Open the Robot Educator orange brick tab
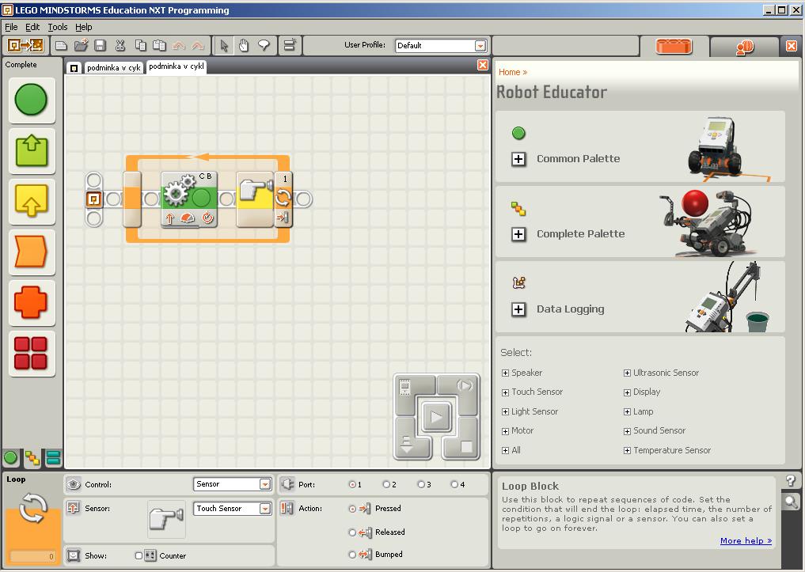This screenshot has width=805, height=572. pos(674,47)
